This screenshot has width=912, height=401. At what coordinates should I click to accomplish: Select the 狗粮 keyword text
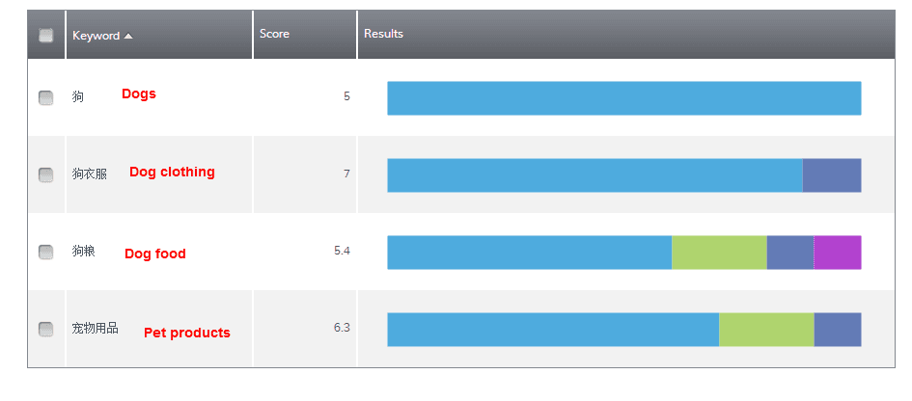[x=83, y=251]
